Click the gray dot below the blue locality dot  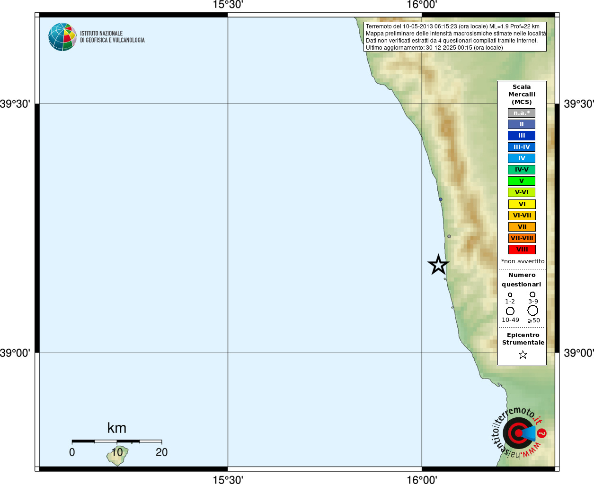pos(449,236)
